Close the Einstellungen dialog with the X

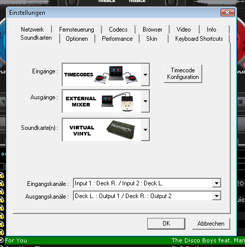[228, 13]
